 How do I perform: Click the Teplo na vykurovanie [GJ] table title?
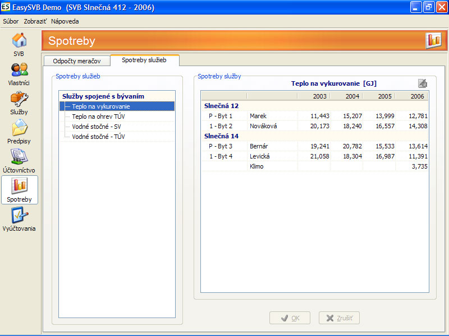[333, 83]
